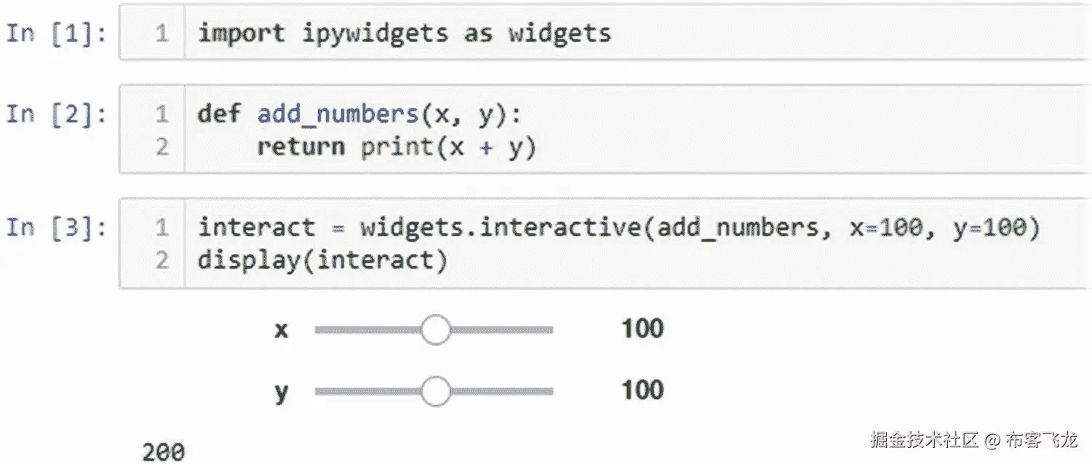Viewport: 1092px width, 464px height.
Task: Click line number 2 in the second cell
Action: [162, 146]
